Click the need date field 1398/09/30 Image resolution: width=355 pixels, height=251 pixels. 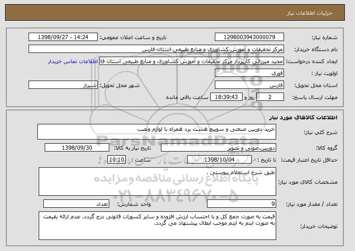(77, 148)
